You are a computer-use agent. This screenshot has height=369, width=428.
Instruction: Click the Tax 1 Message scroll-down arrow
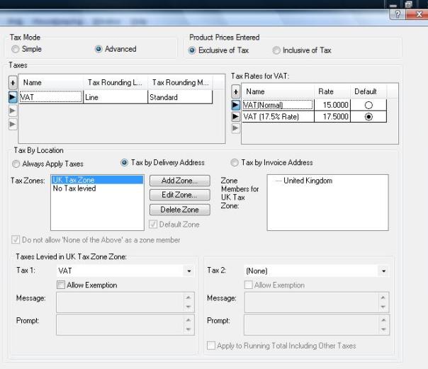coord(188,307)
